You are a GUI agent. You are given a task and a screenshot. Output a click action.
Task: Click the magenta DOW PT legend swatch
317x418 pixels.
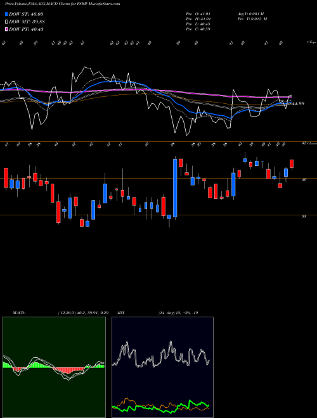7,29
